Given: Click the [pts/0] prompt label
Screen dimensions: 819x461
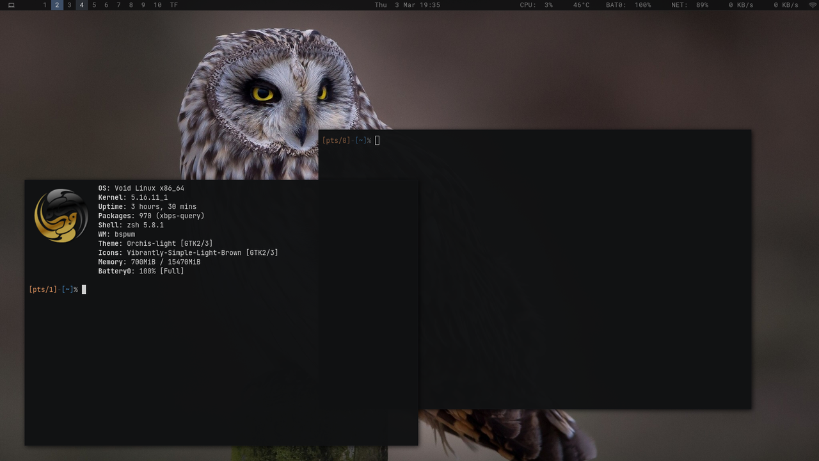Looking at the screenshot, I should pos(336,140).
